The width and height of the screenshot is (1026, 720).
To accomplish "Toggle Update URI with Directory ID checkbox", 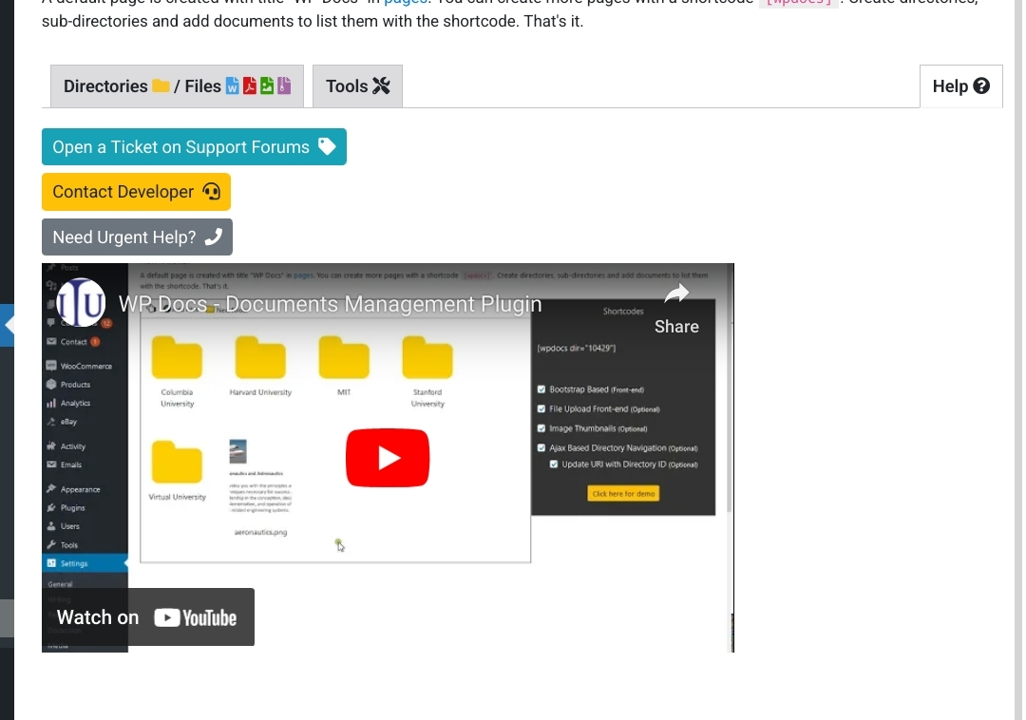I will click(x=554, y=464).
